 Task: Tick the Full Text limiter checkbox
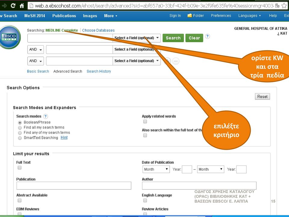click(x=20, y=168)
